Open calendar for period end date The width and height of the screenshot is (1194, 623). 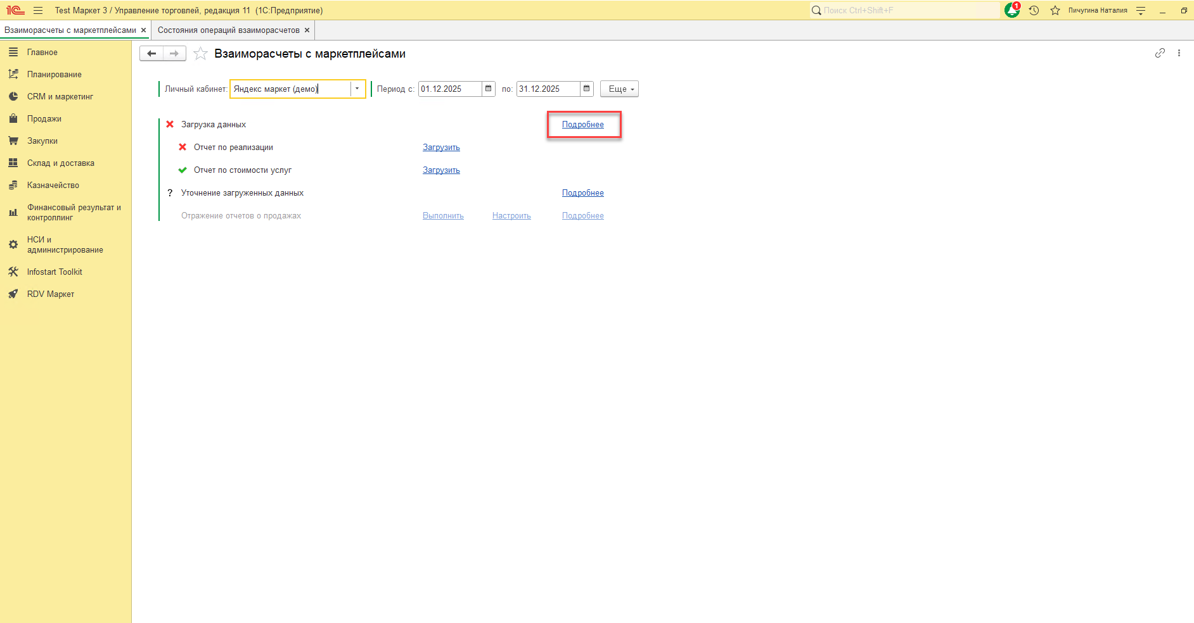point(586,89)
